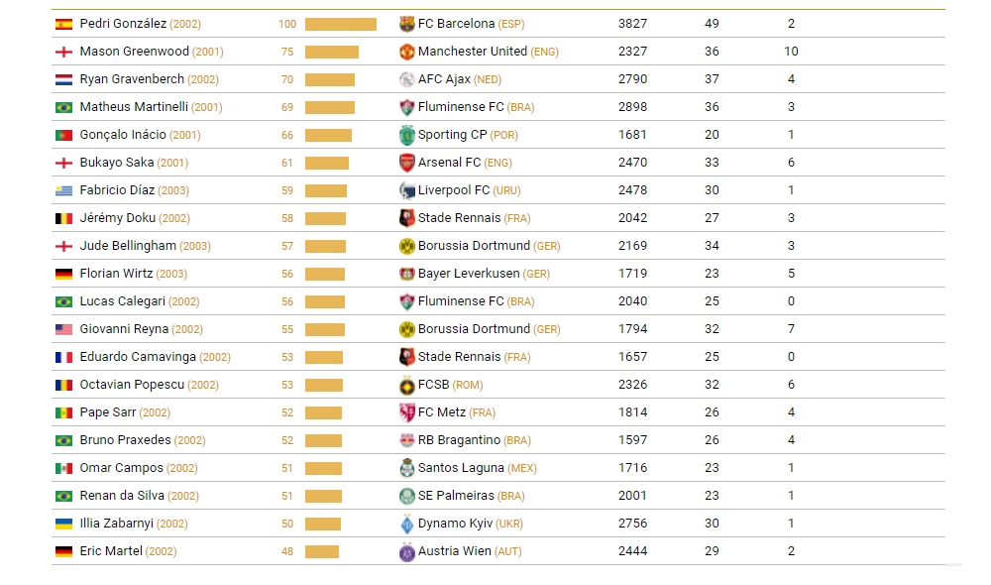Click the Spain flag beside Pedri González
Viewport: 991px width, 585px height.
63,24
